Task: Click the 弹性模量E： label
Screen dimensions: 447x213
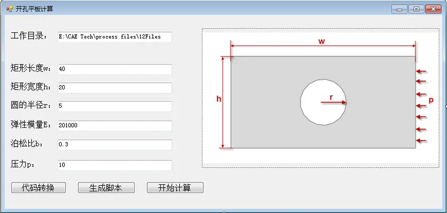Action: pyautogui.click(x=31, y=125)
